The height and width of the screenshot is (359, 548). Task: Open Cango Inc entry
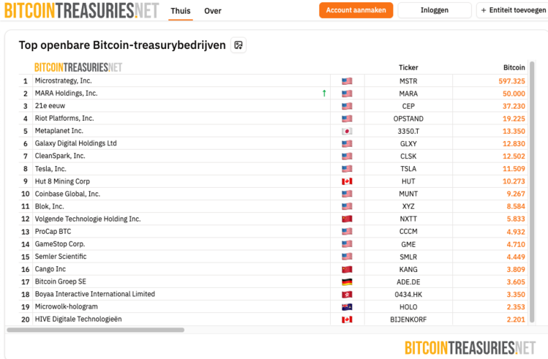(x=50, y=269)
